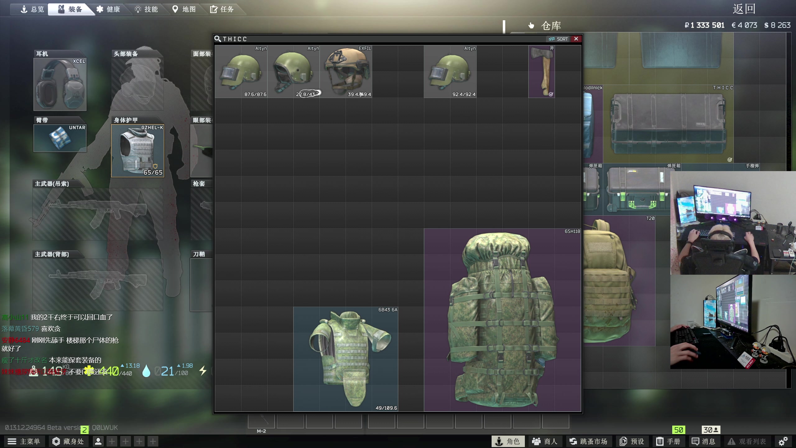Open the 主菜单 main menu
The image size is (796, 448).
pyautogui.click(x=24, y=441)
